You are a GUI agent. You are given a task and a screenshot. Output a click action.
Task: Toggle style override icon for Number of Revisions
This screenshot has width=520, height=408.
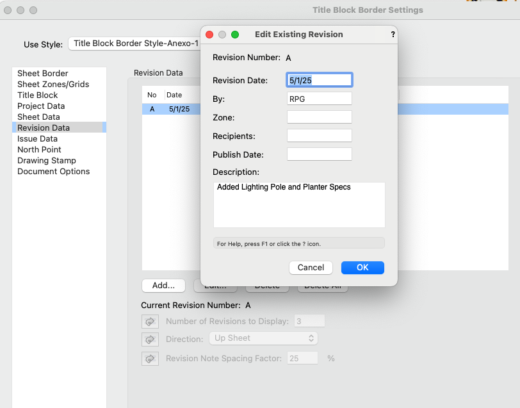click(x=150, y=321)
